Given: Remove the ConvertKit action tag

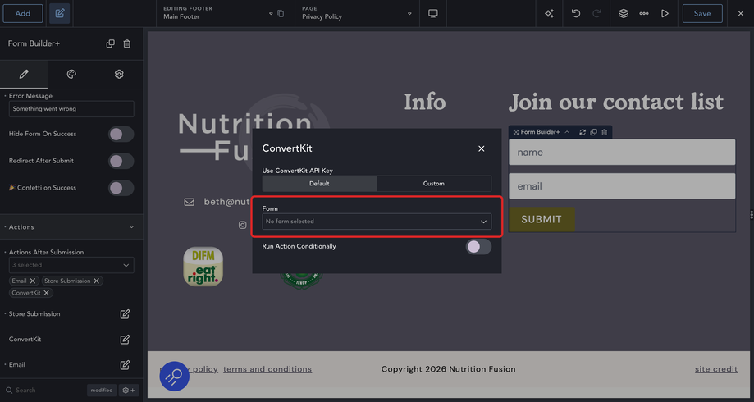Looking at the screenshot, I should coord(46,293).
